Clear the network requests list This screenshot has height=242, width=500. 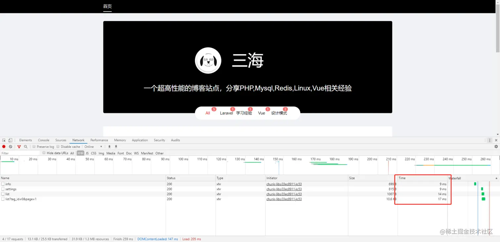[10, 147]
